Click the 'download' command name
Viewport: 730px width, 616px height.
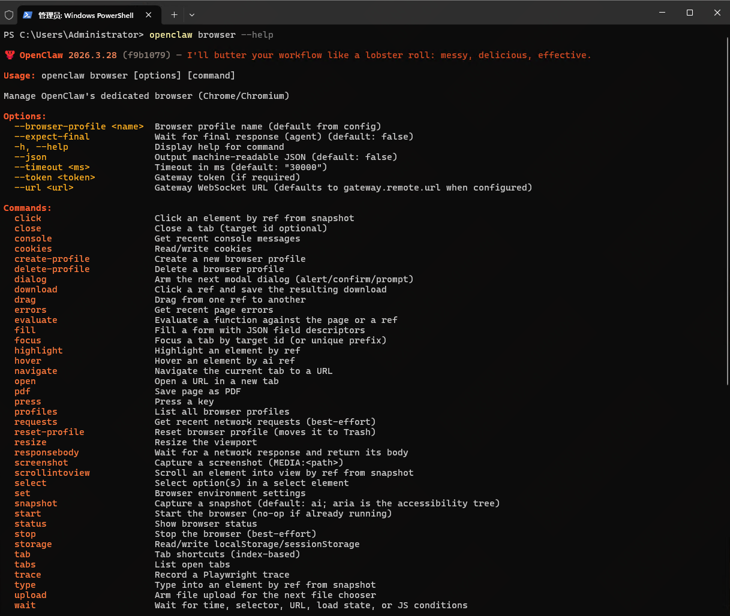click(36, 289)
